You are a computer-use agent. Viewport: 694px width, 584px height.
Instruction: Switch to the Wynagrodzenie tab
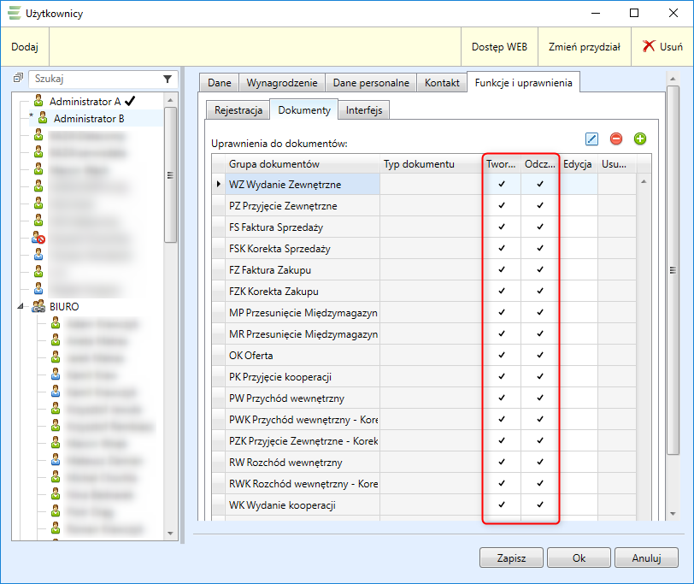coord(281,83)
